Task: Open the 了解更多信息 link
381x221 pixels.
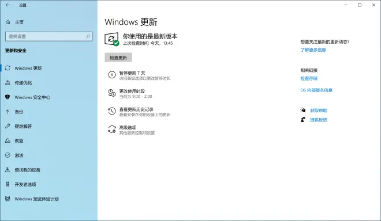Action: click(x=313, y=50)
